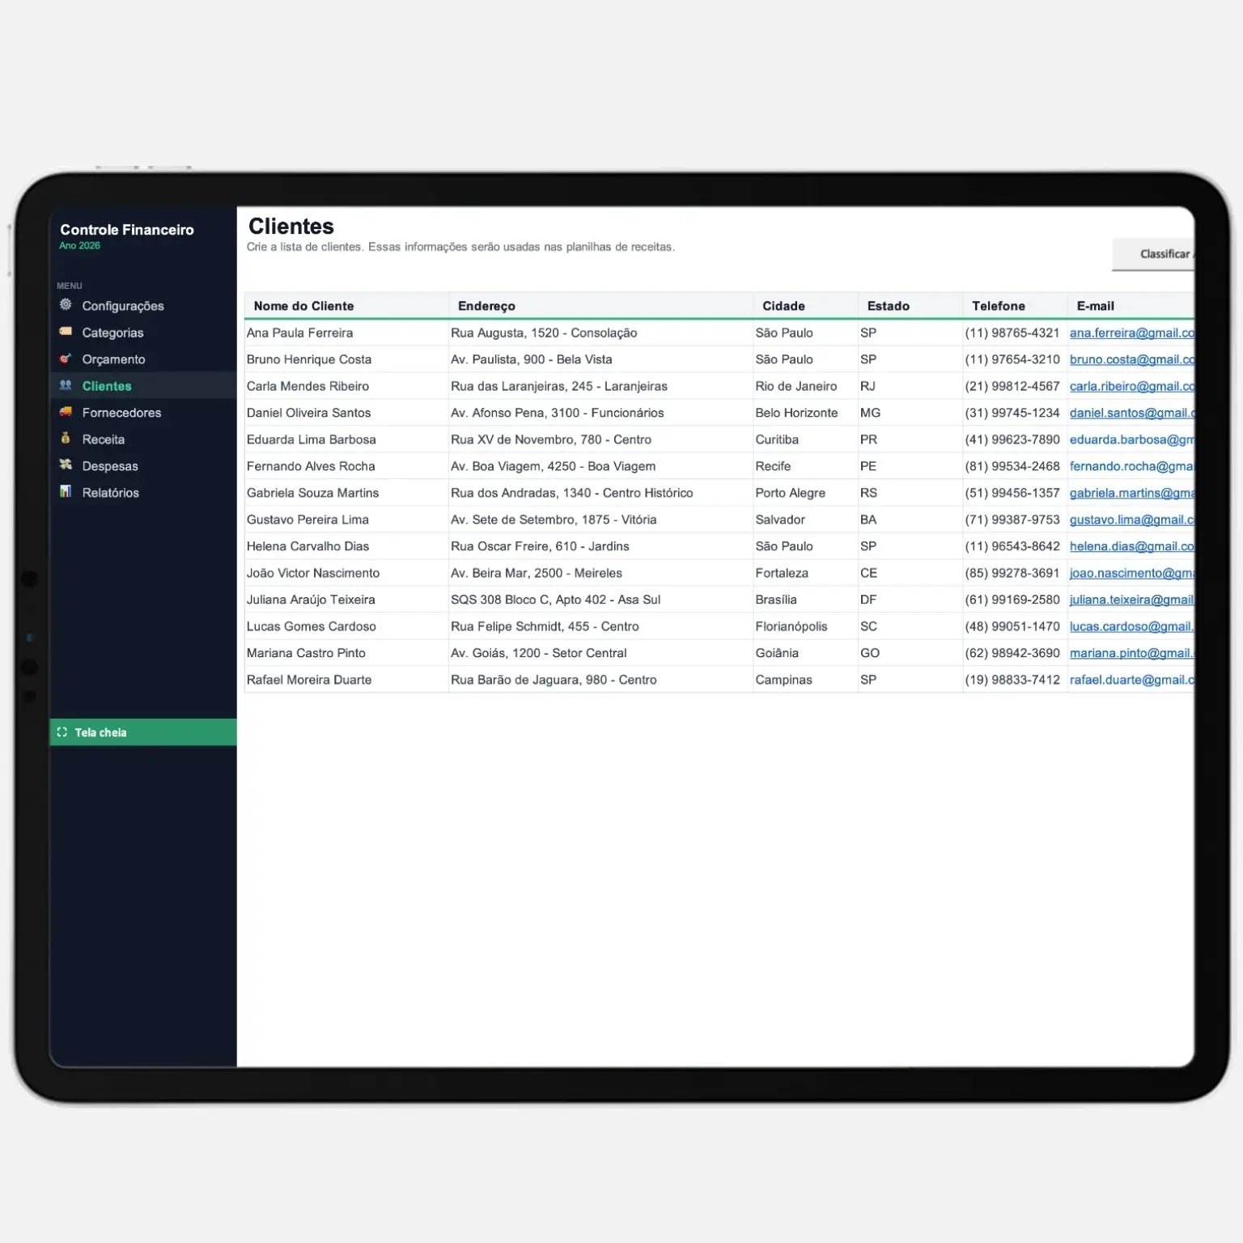Click the Classificar button
This screenshot has width=1243, height=1243.
tap(1154, 254)
